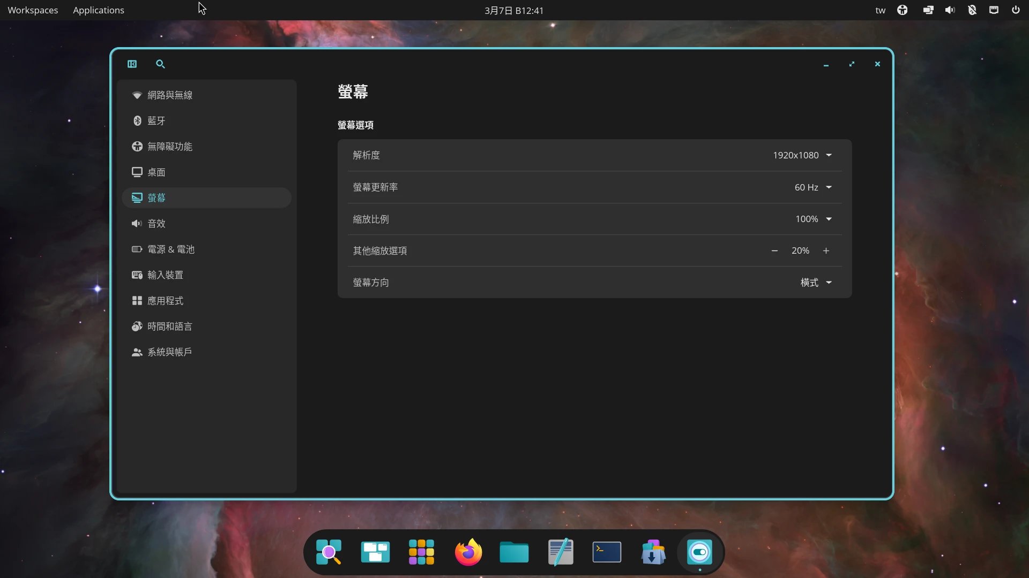The width and height of the screenshot is (1029, 578).
Task: Launch the terminal from the dock
Action: [x=607, y=552]
